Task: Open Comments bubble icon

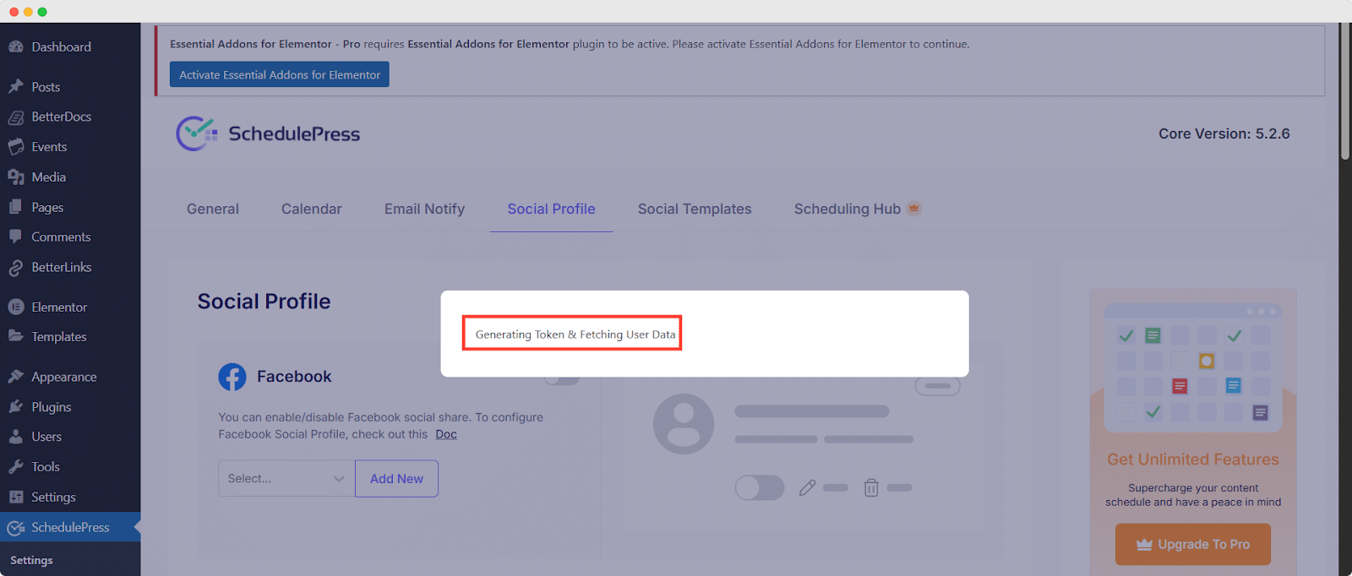Action: pyautogui.click(x=15, y=237)
